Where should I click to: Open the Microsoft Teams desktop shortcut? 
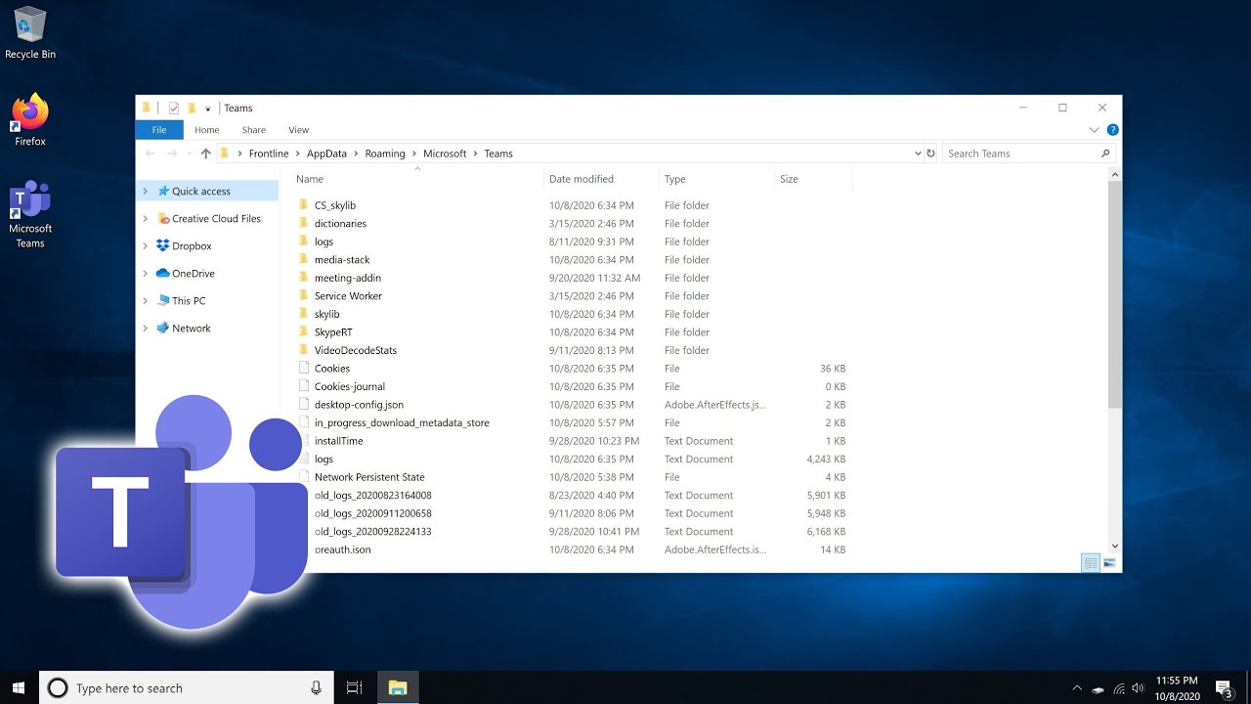pyautogui.click(x=30, y=214)
